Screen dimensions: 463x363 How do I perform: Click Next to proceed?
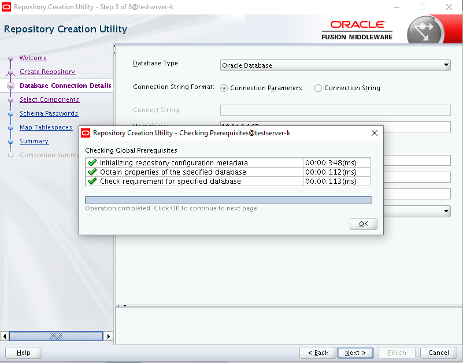tap(355, 353)
